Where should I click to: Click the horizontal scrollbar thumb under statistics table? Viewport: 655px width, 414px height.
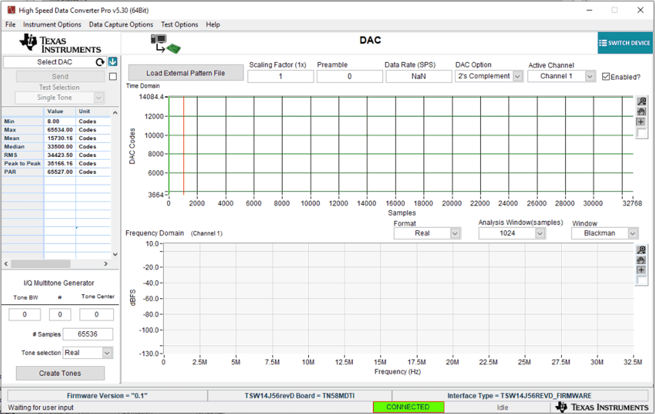pyautogui.click(x=41, y=264)
